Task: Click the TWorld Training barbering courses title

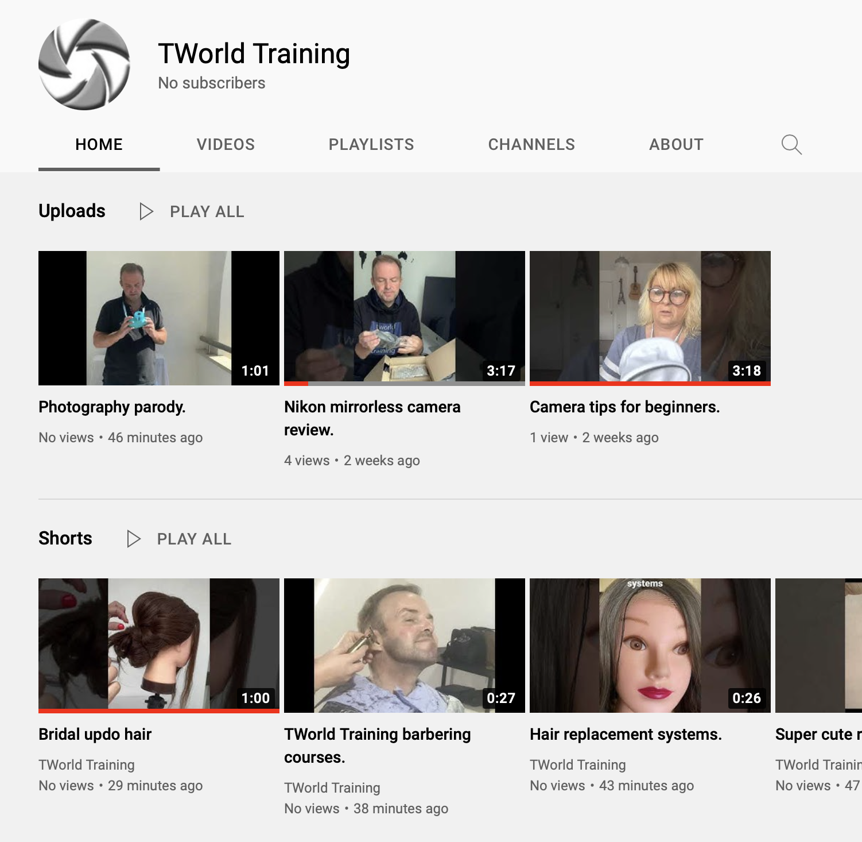Action: point(378,746)
